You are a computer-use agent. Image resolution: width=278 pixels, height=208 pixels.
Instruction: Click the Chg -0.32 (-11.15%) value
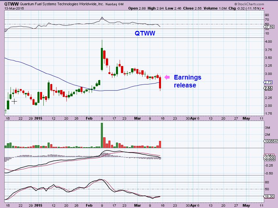pos(244,8)
